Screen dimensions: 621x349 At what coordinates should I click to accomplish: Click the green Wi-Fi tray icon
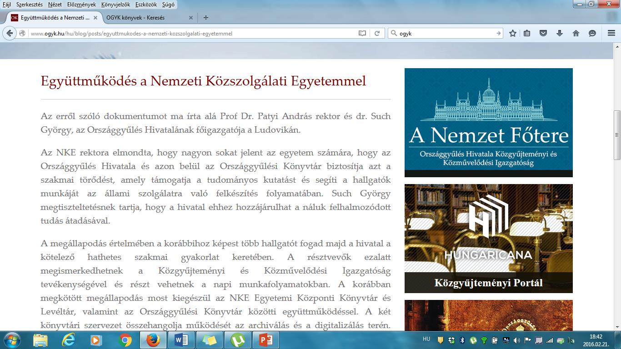point(484,340)
